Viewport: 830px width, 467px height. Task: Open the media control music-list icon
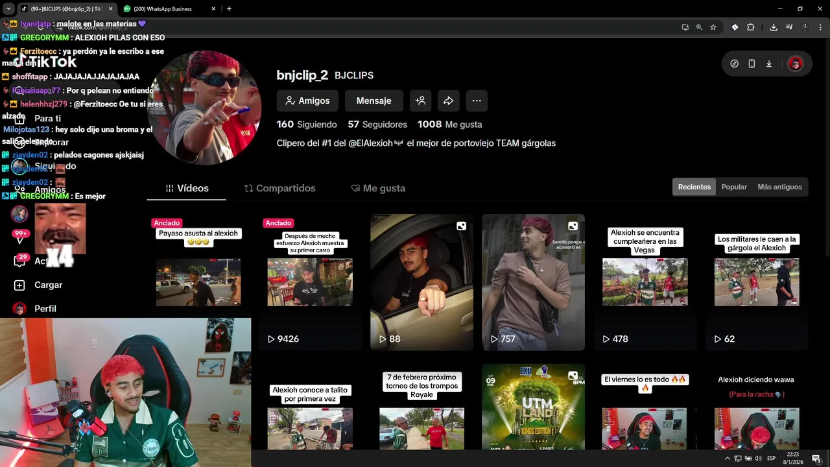pos(789,27)
